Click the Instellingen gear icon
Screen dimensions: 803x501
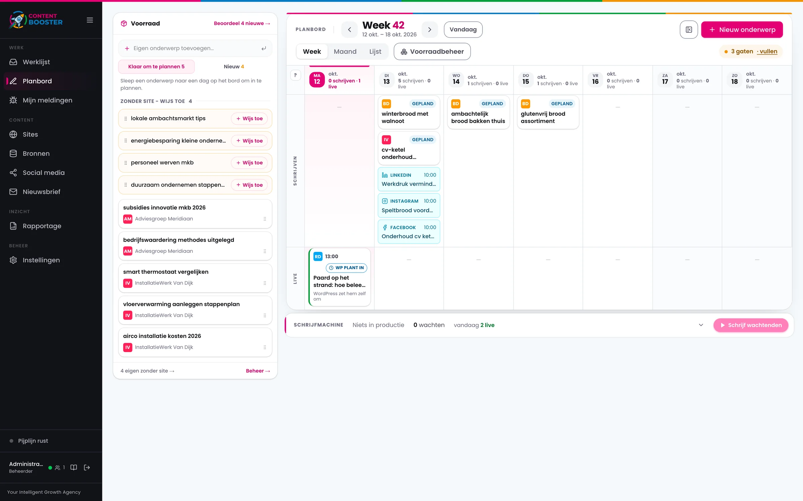[x=13, y=260]
